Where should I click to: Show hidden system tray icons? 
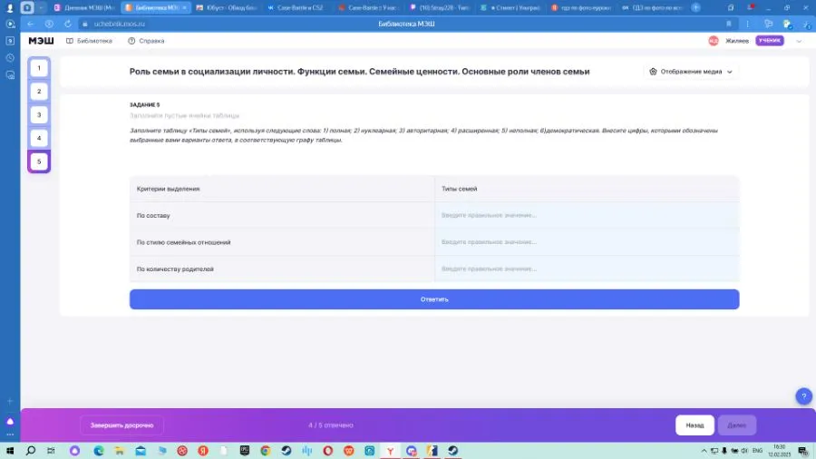coord(704,451)
